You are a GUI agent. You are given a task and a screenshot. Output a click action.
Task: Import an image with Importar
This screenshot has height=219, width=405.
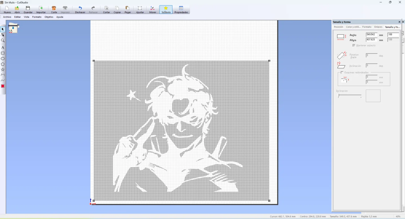point(41,10)
